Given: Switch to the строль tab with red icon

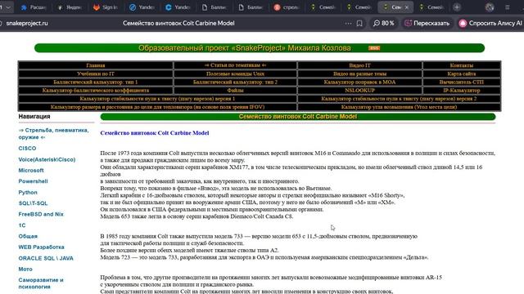Looking at the screenshot, I should [287, 7].
